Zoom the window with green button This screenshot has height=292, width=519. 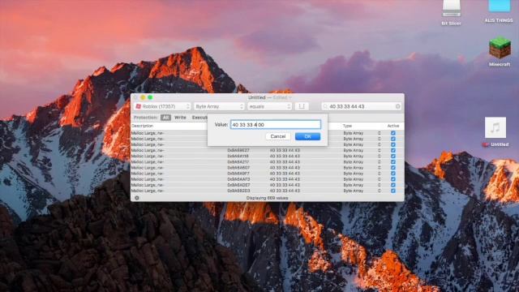150,97
